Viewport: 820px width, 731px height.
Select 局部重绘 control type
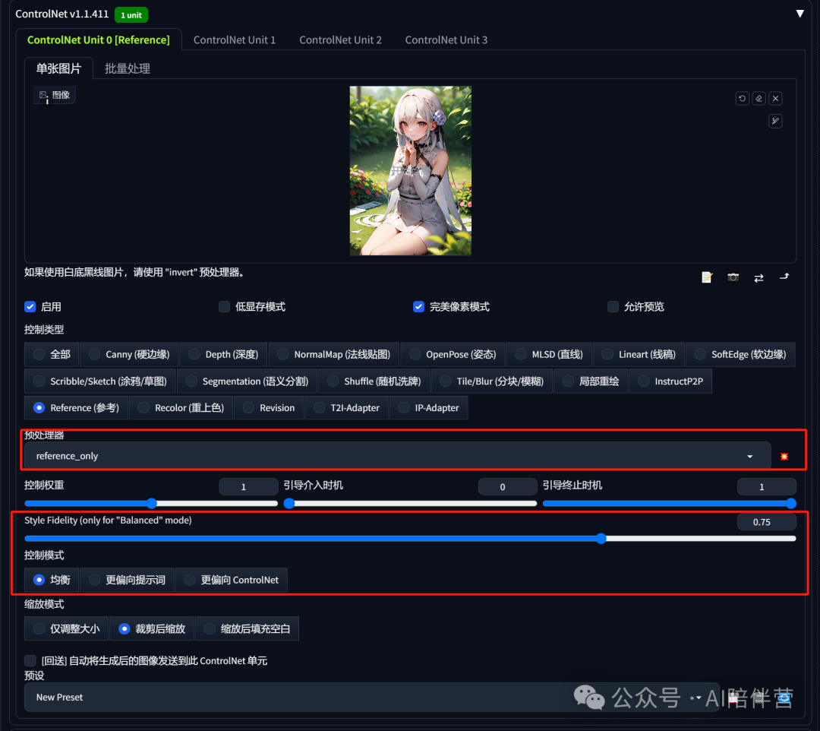[591, 381]
